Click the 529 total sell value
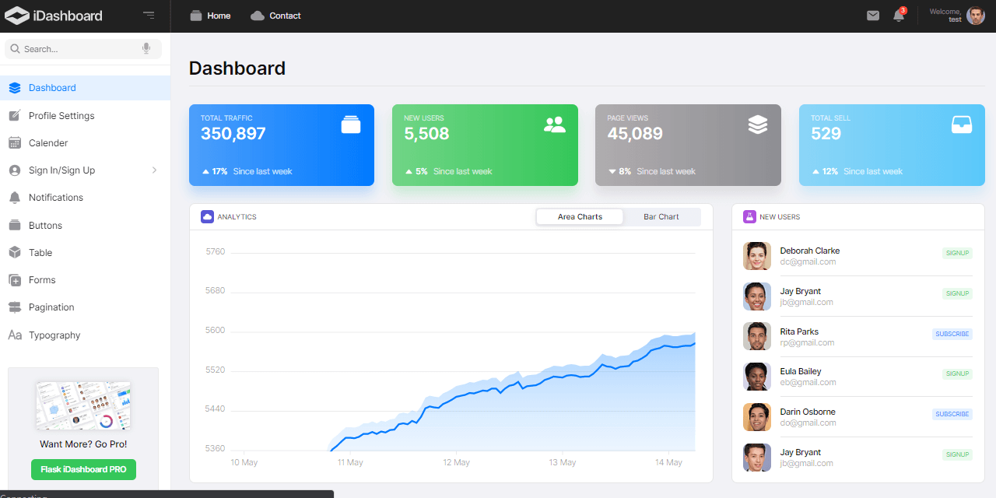 (x=826, y=134)
